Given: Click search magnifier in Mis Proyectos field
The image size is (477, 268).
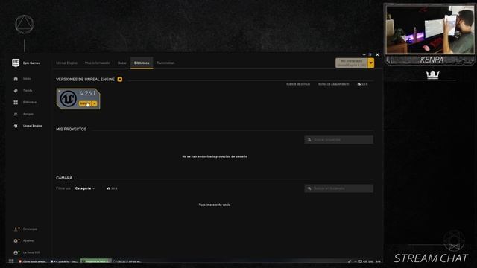Looking at the screenshot, I should (x=309, y=140).
